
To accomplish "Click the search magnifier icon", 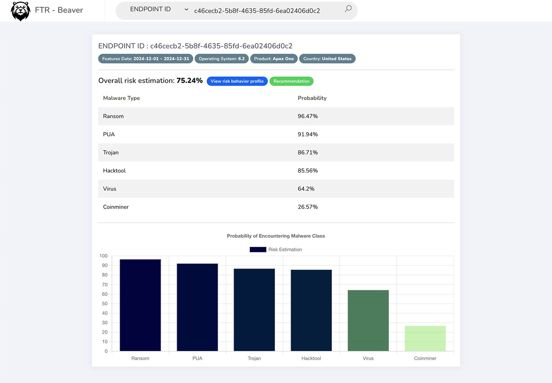I will tap(348, 9).
